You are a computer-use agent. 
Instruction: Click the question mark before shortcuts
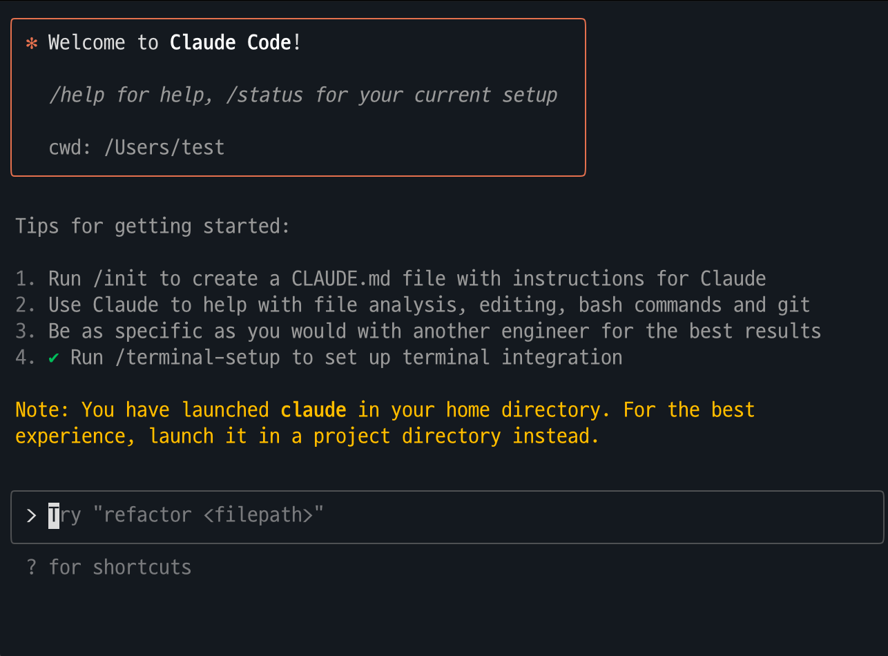[x=31, y=567]
